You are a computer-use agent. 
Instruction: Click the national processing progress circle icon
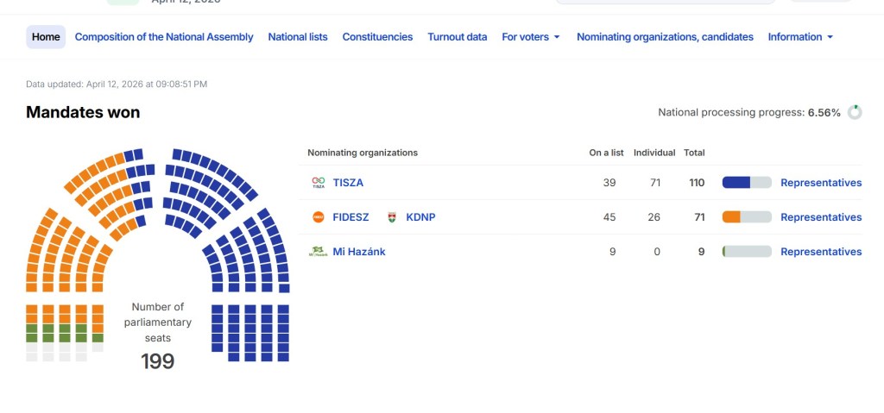(855, 112)
